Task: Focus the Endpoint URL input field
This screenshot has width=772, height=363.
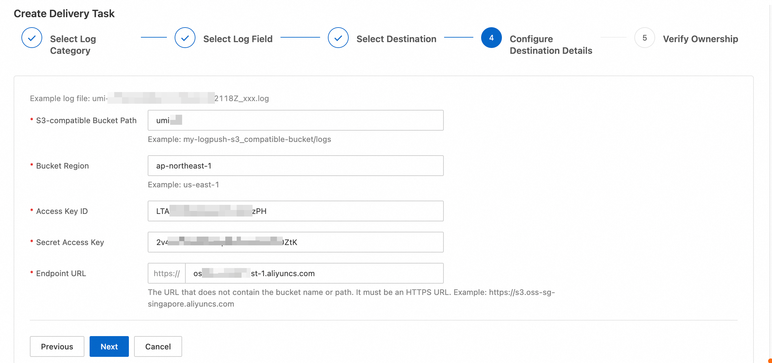Action: point(314,273)
